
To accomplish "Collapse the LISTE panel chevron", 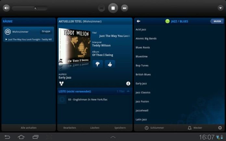I will coord(128,91).
